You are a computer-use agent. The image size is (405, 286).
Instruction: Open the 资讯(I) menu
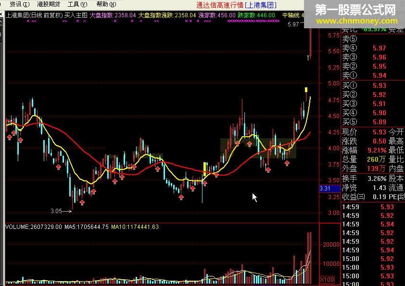pyautogui.click(x=19, y=4)
